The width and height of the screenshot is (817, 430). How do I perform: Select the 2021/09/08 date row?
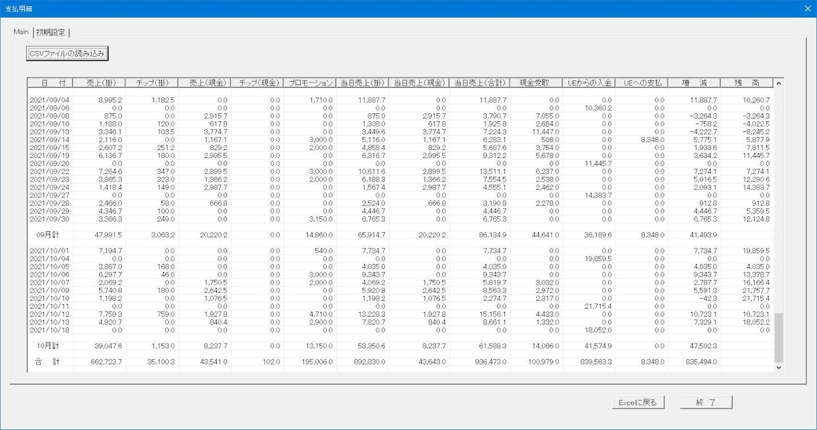click(x=400, y=116)
